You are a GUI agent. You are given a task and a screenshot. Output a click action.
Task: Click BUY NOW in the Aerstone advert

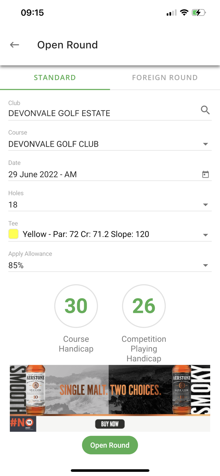pos(110,424)
